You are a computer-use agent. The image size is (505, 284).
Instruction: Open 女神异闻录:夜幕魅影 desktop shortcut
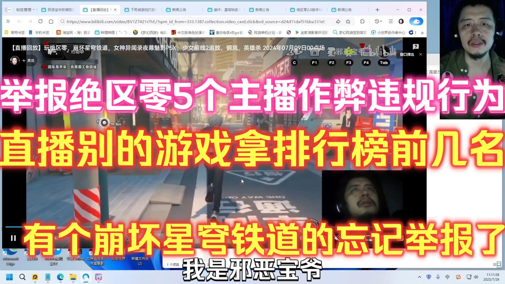click(97, 257)
